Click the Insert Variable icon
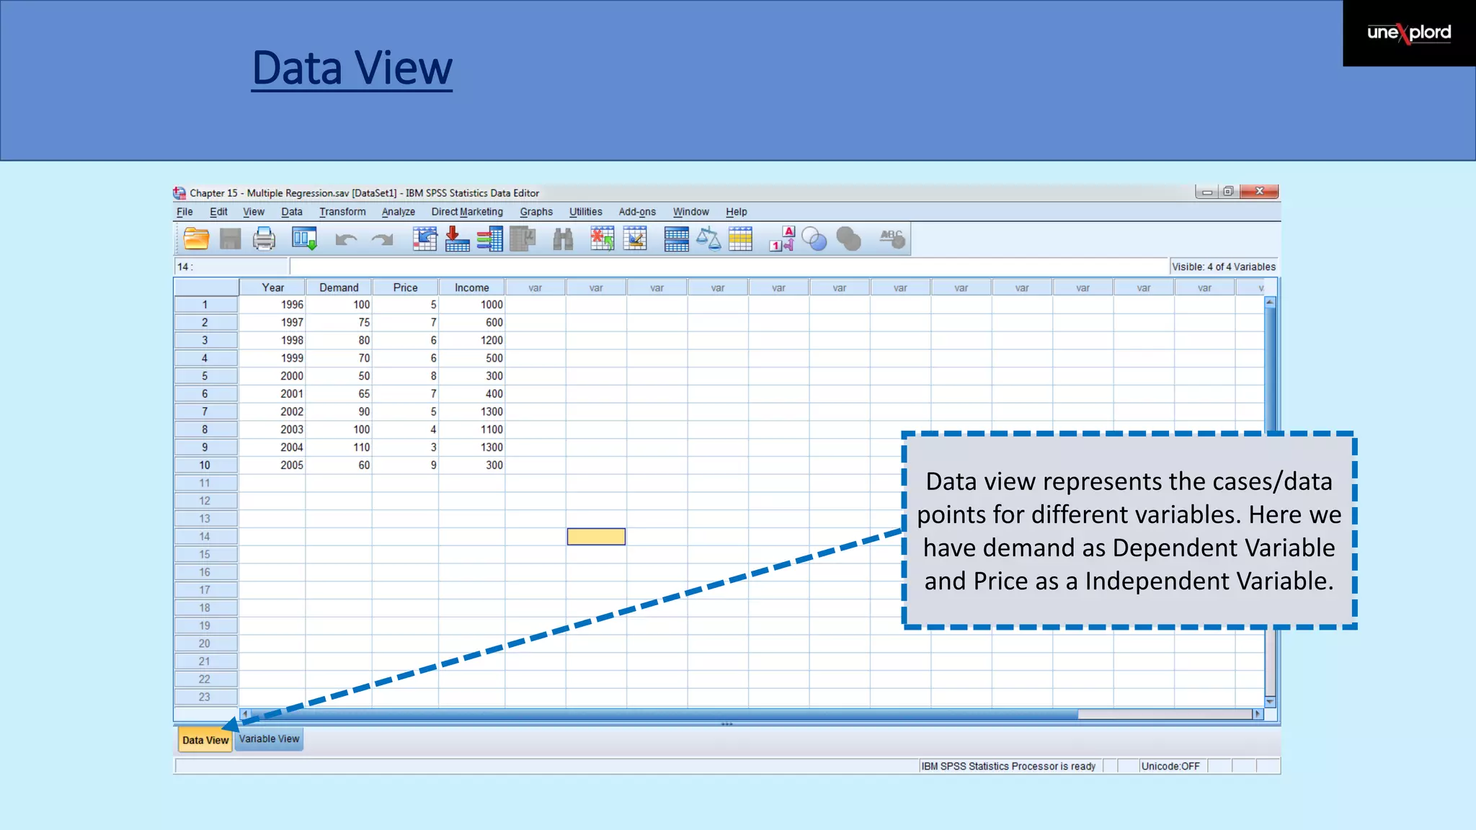This screenshot has height=830, width=1476. 635,238
